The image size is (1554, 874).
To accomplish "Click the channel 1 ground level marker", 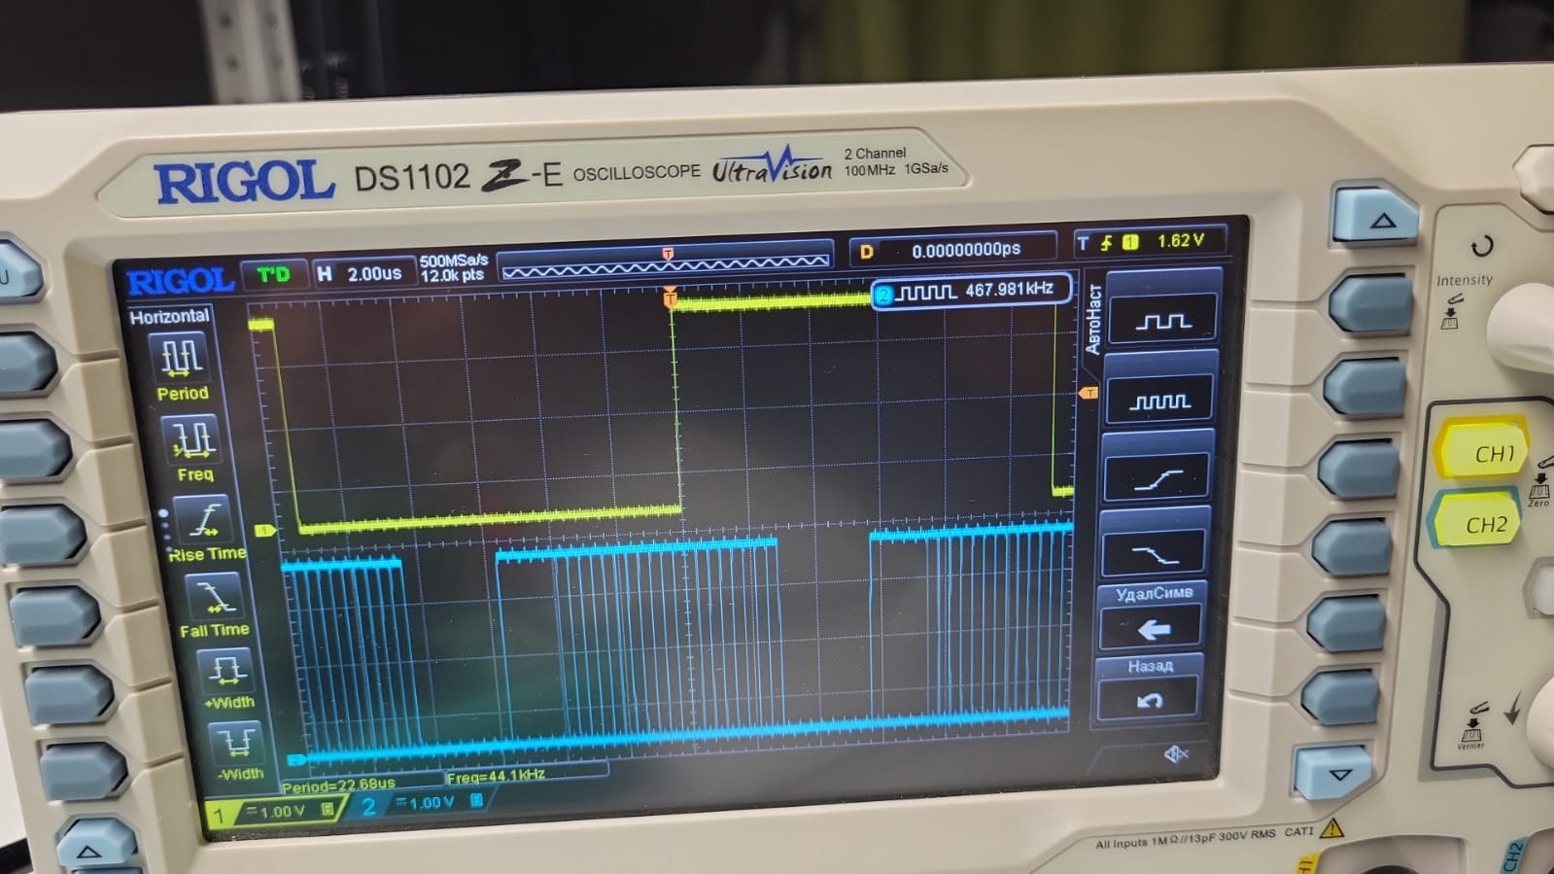I will 264,531.
